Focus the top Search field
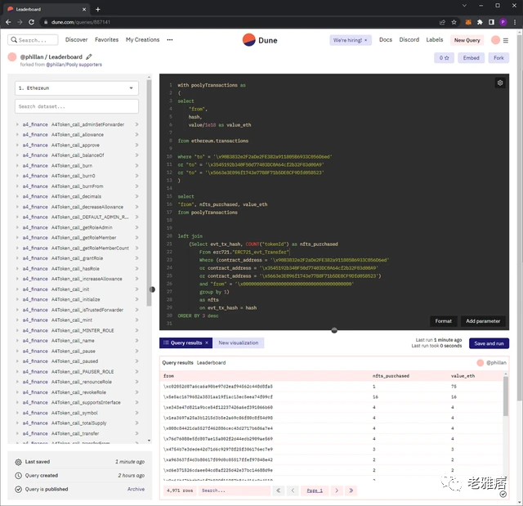523x506 pixels. [x=33, y=40]
